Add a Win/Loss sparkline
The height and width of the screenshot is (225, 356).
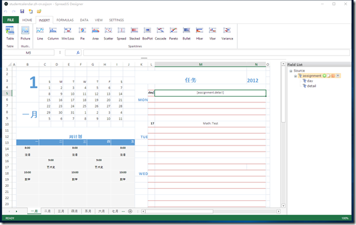click(x=68, y=33)
